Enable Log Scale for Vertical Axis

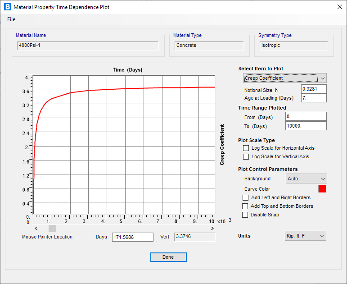tap(246, 156)
